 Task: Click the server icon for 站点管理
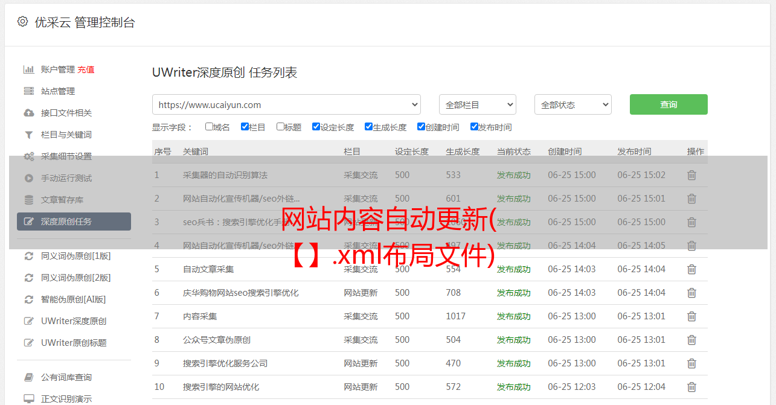click(x=28, y=91)
